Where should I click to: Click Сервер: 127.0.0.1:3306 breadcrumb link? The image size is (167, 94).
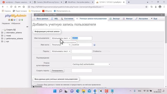47,15
